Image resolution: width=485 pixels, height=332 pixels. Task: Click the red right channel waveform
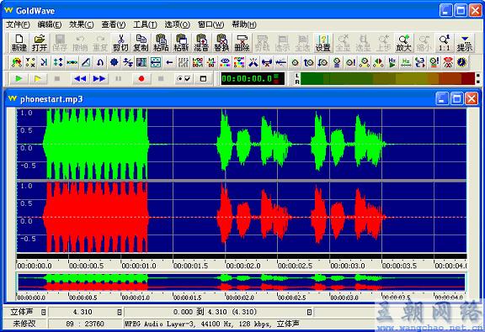[x=242, y=217]
